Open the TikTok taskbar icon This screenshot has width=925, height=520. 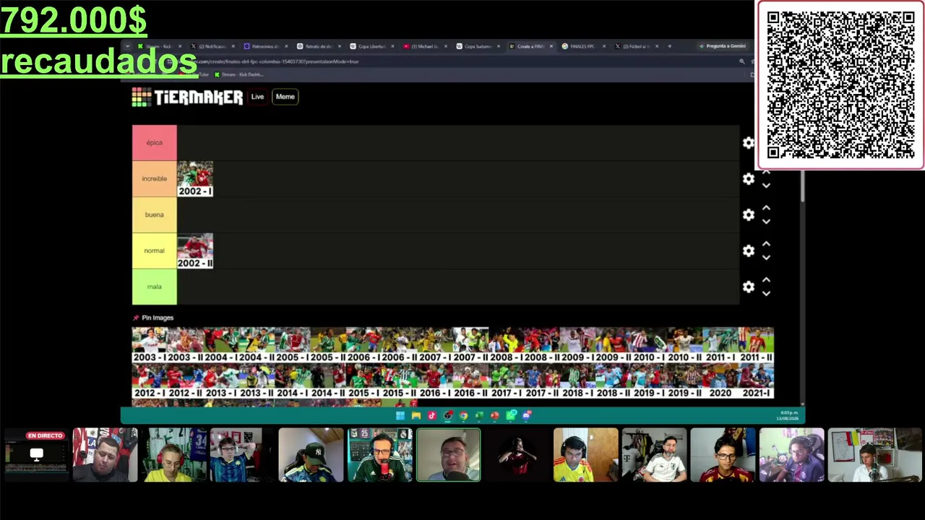(x=432, y=415)
